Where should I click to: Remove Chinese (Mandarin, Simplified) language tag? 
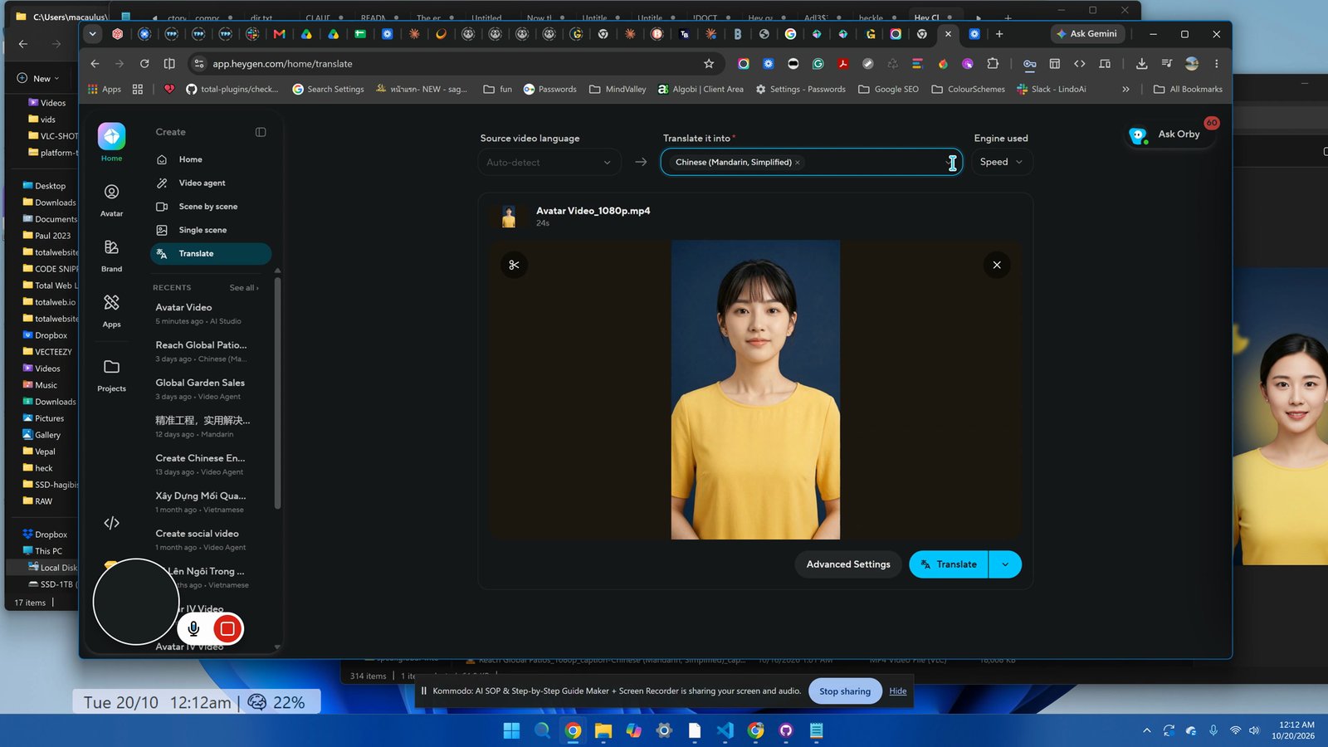[x=798, y=163]
